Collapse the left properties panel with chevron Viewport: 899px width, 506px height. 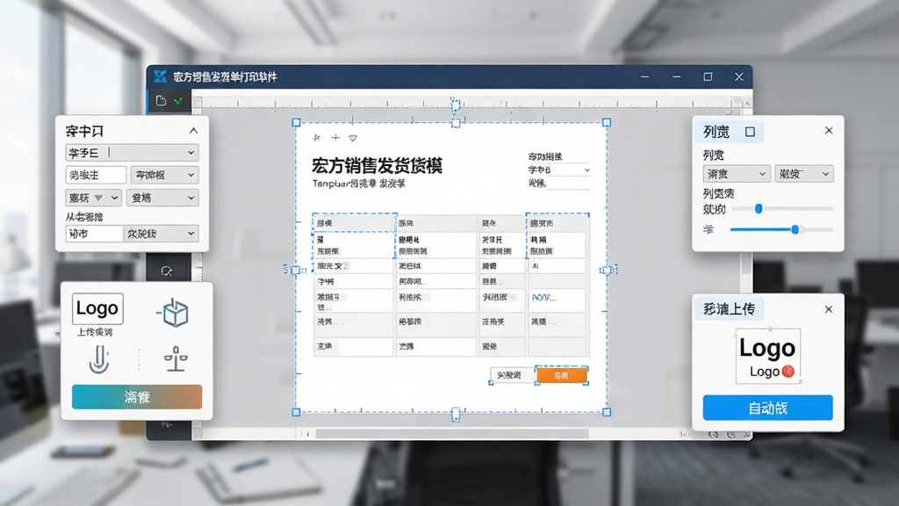point(193,131)
